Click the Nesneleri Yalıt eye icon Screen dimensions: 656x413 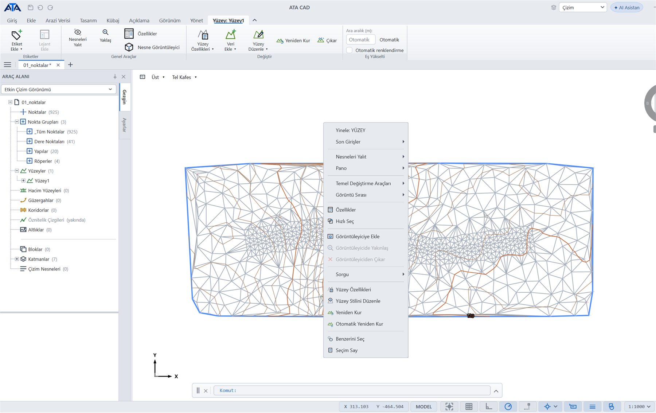[78, 32]
